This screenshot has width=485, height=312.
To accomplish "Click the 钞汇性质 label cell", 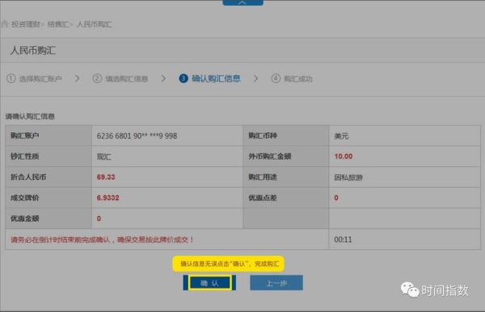I will point(48,156).
